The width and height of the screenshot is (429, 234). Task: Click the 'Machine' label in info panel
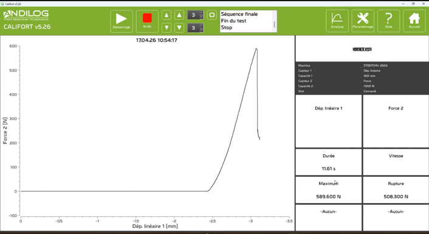coord(304,66)
